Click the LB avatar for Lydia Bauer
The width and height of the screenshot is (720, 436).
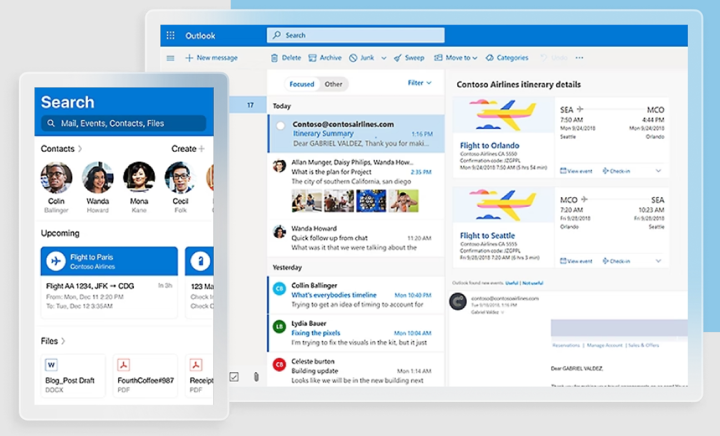(x=280, y=327)
